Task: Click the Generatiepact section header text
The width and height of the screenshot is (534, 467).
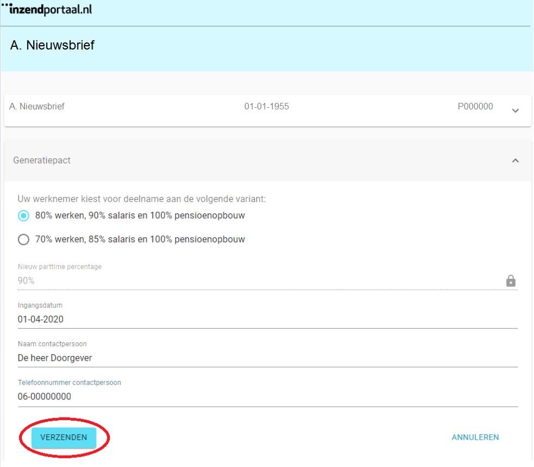Action: (41, 161)
